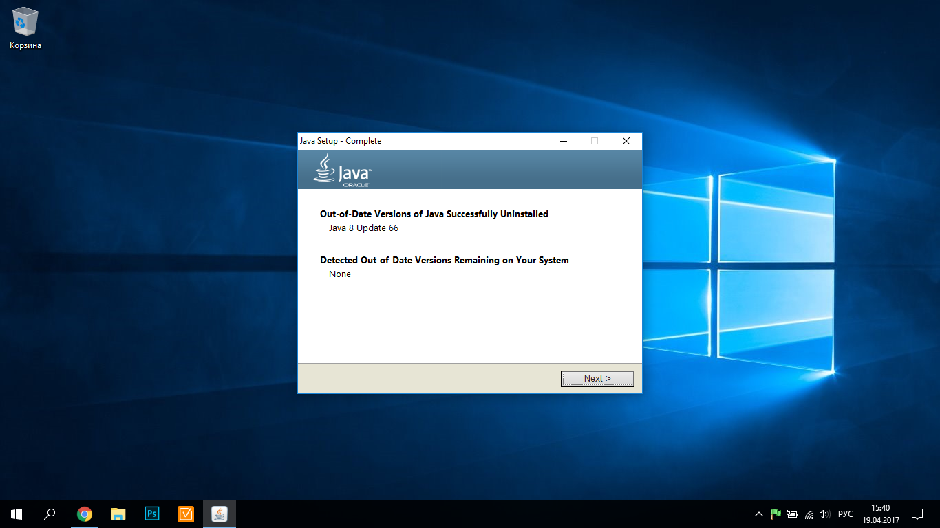Open the Action Center notifications icon
Screen dimensions: 940x528
917,514
